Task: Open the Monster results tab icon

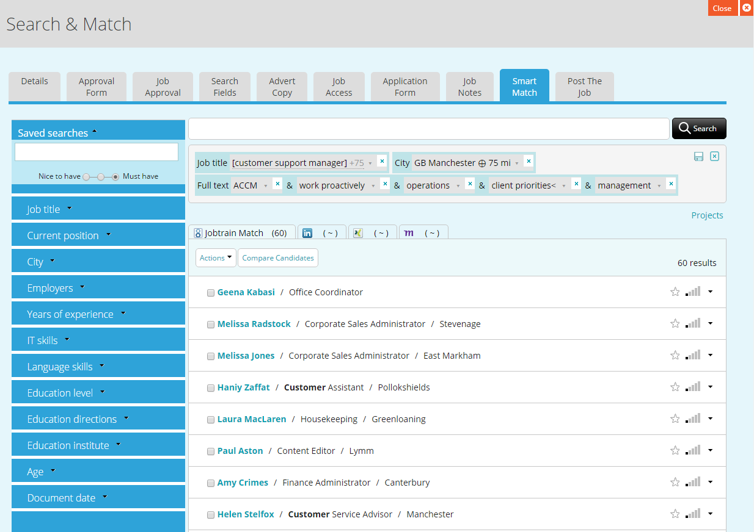Action: tap(409, 232)
